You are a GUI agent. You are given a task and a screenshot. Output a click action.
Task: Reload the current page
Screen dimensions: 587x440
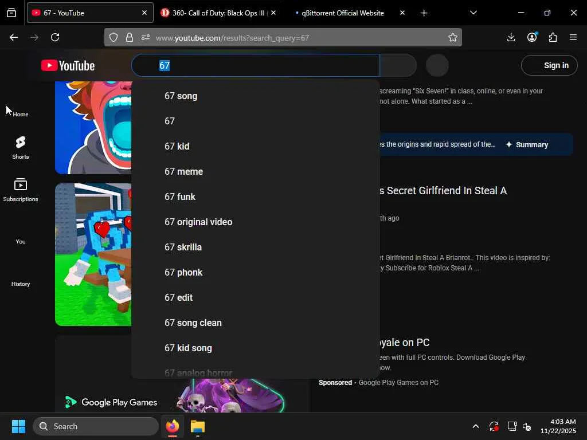click(55, 37)
